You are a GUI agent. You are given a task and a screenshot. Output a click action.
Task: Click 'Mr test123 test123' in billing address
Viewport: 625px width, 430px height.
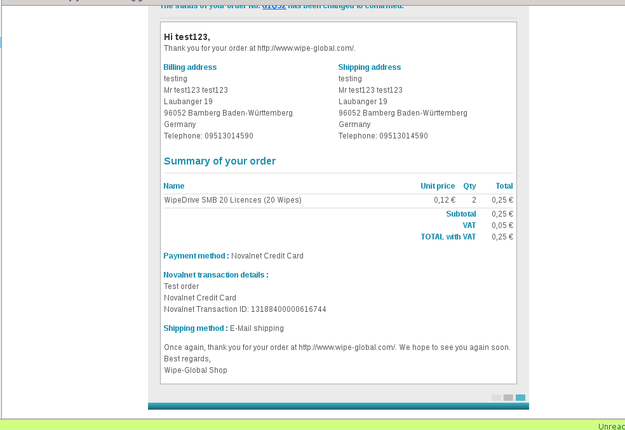(x=196, y=90)
